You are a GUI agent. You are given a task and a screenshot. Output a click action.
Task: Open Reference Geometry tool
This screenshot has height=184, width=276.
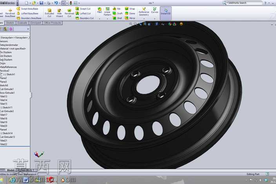tap(144, 12)
